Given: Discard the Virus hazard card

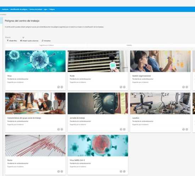Looking at the screenshot, I should point(62,87).
